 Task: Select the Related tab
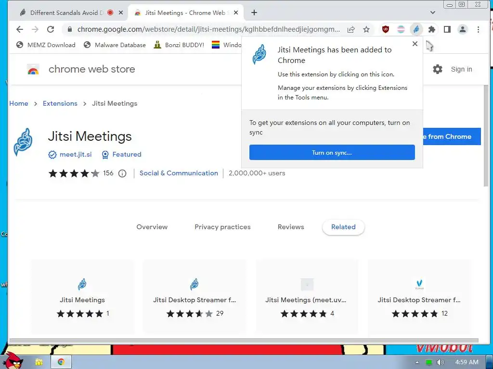pos(343,227)
